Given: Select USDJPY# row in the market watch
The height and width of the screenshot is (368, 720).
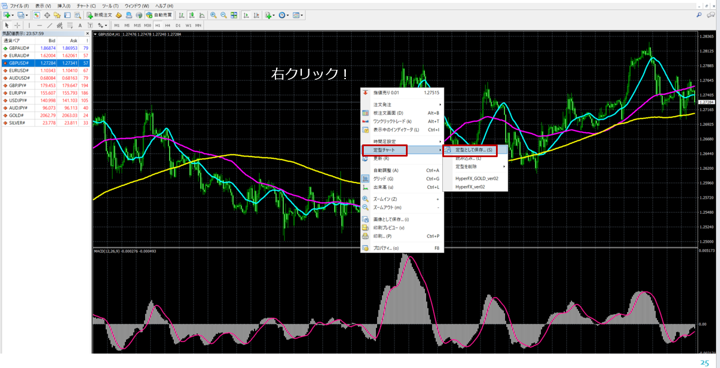Looking at the screenshot, I should point(19,100).
